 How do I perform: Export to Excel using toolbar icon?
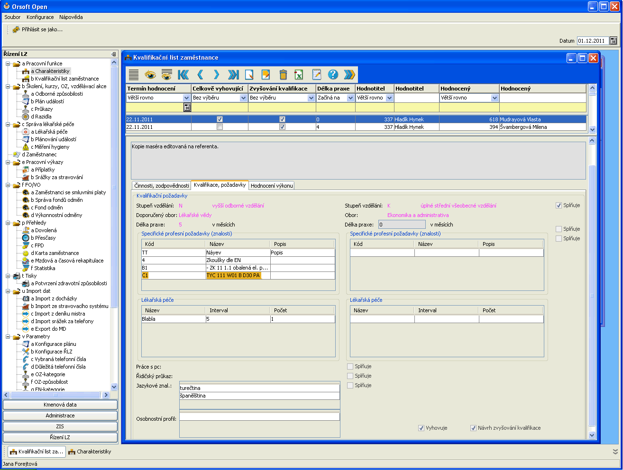(299, 74)
